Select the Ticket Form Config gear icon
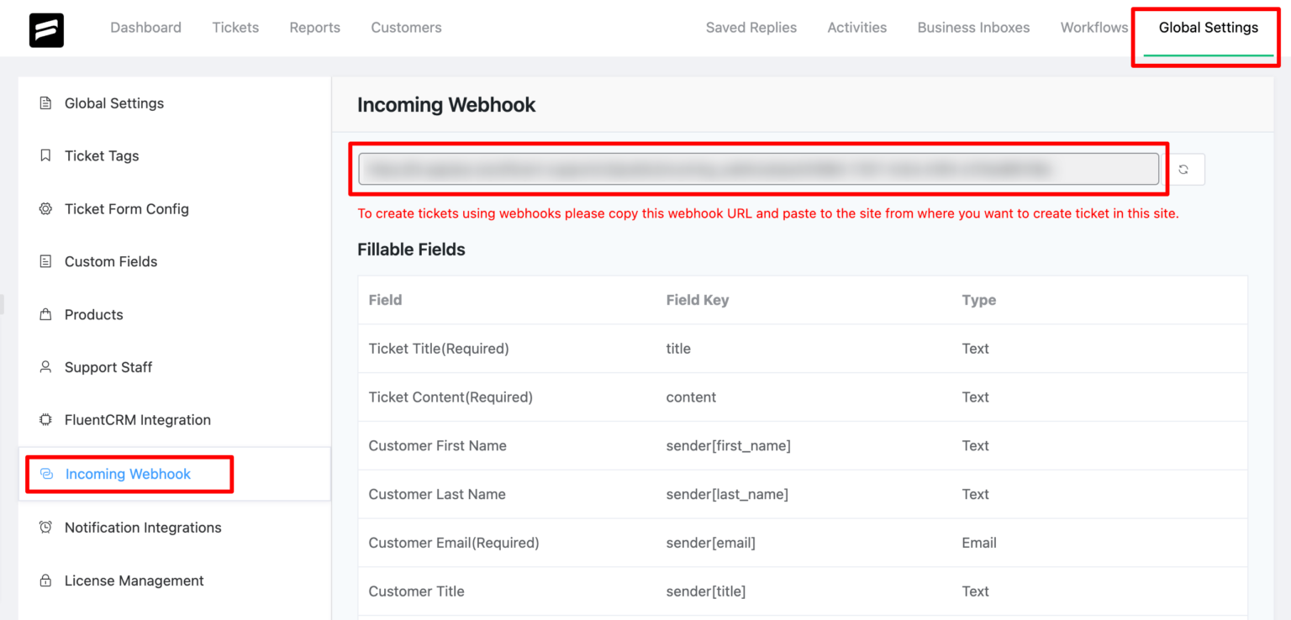1291x620 pixels. click(x=45, y=208)
